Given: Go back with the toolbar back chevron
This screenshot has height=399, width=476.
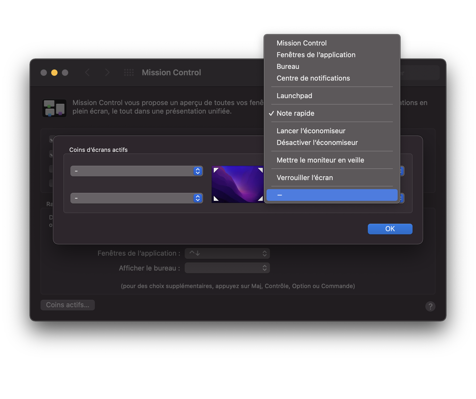Looking at the screenshot, I should pos(87,72).
